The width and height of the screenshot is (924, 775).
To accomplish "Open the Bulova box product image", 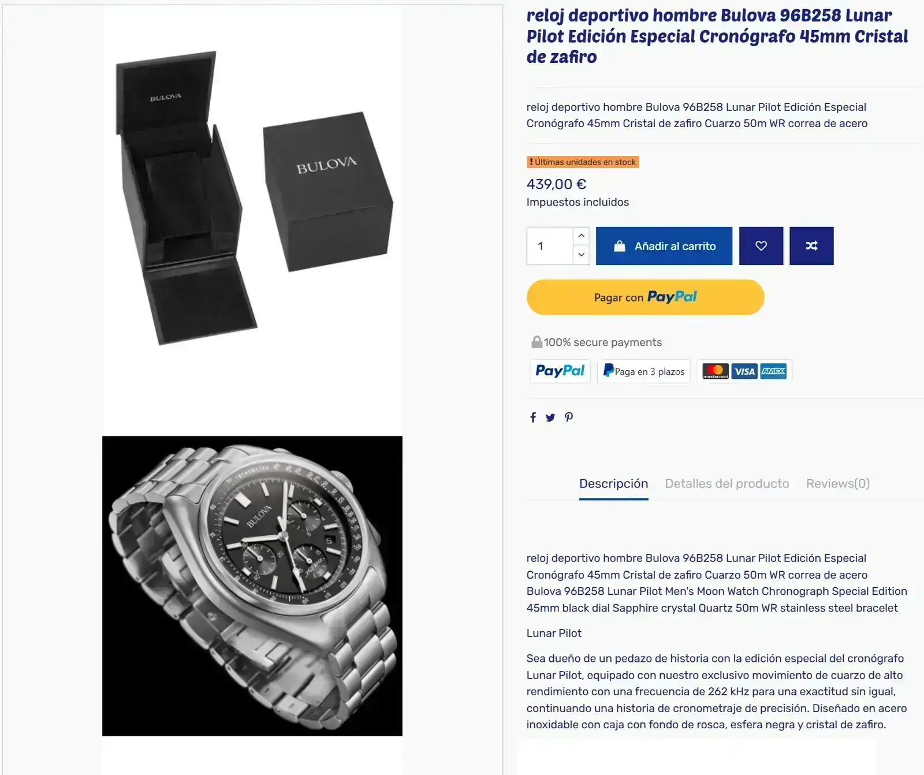I will tap(252, 199).
